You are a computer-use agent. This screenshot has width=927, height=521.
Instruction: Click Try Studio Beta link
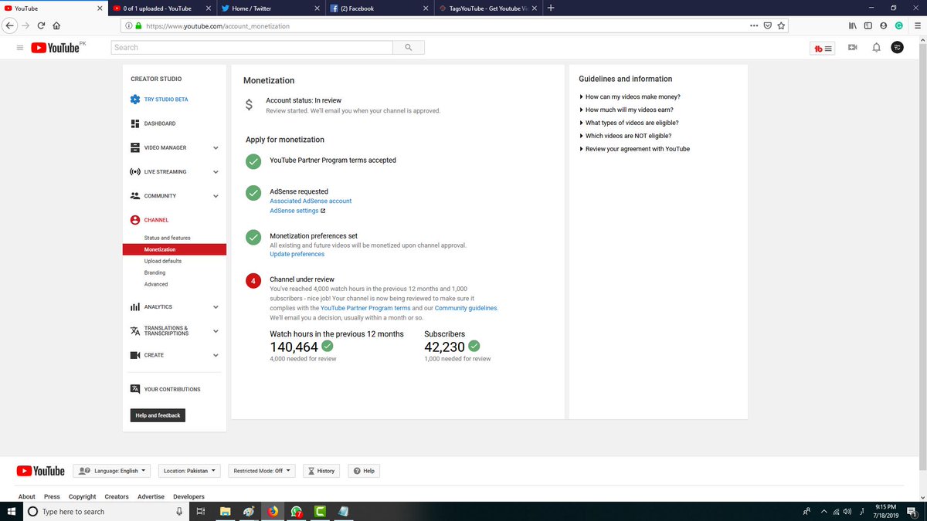165,100
